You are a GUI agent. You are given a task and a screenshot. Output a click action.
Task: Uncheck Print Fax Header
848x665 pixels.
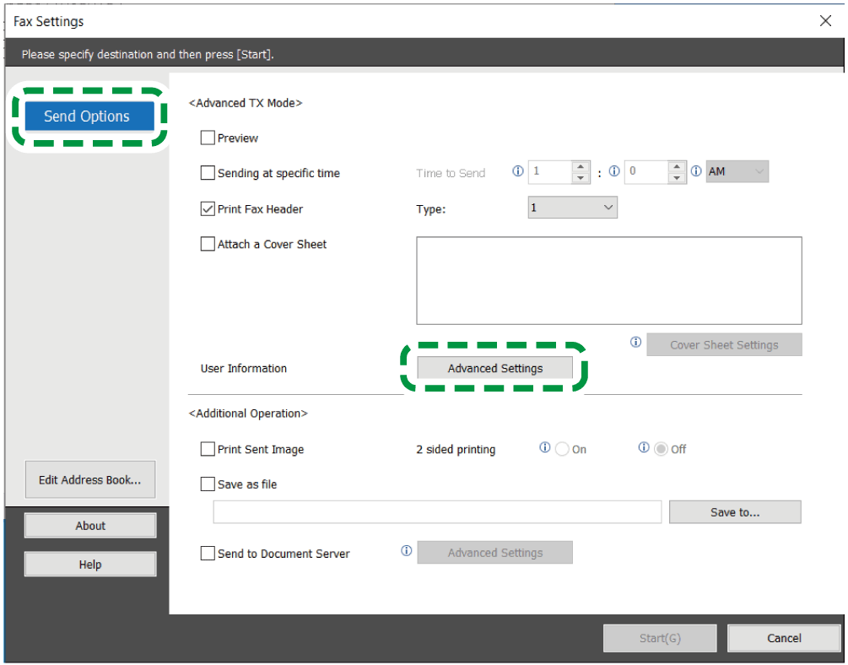point(208,208)
